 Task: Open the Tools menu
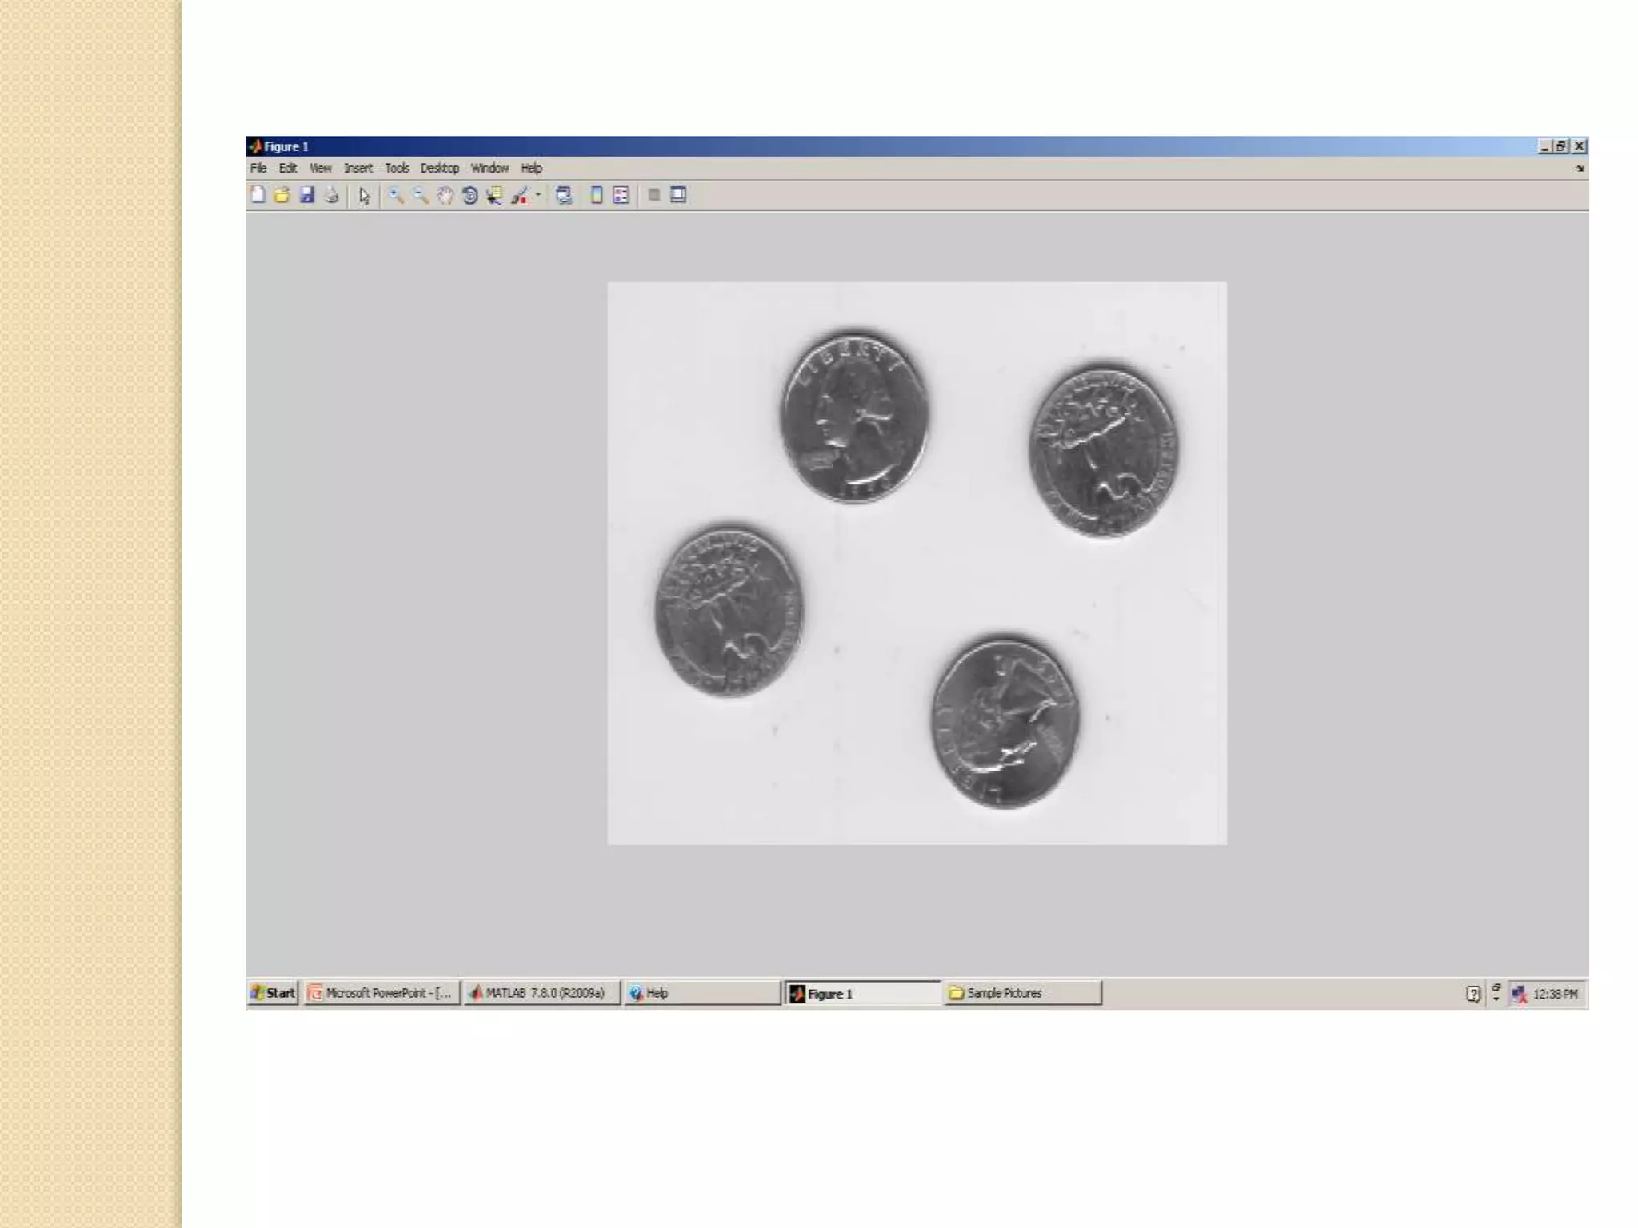click(x=397, y=168)
